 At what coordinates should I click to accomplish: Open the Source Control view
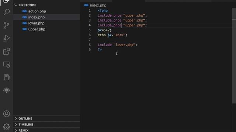(6, 25)
